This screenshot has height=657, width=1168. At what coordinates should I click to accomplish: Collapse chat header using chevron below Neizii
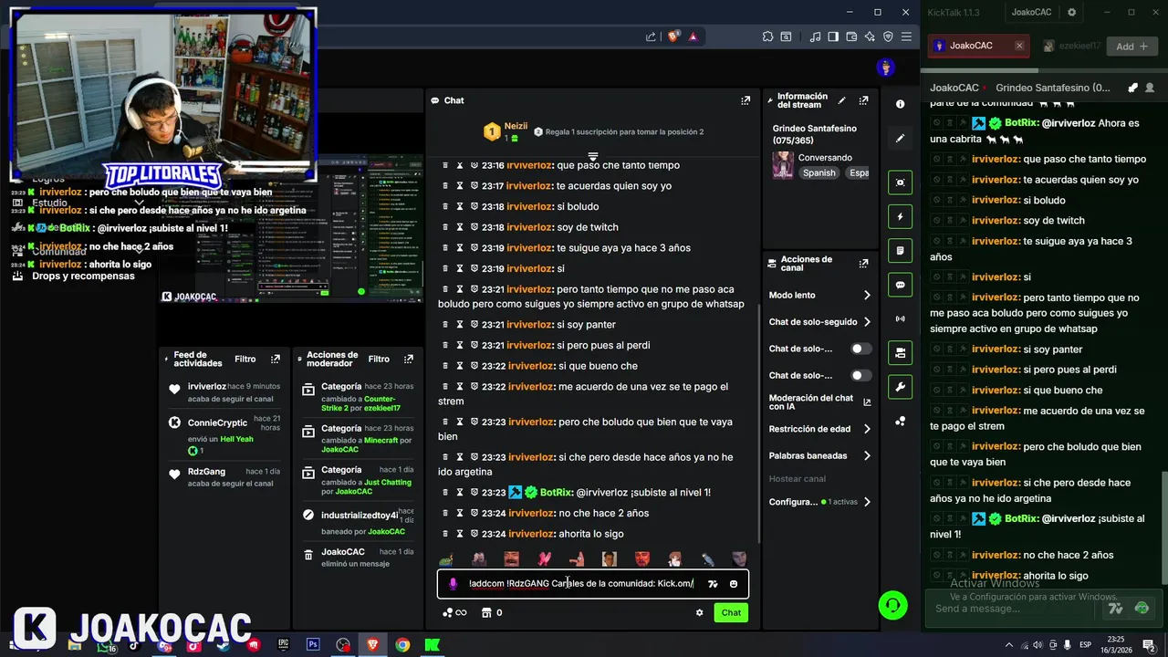click(x=592, y=156)
